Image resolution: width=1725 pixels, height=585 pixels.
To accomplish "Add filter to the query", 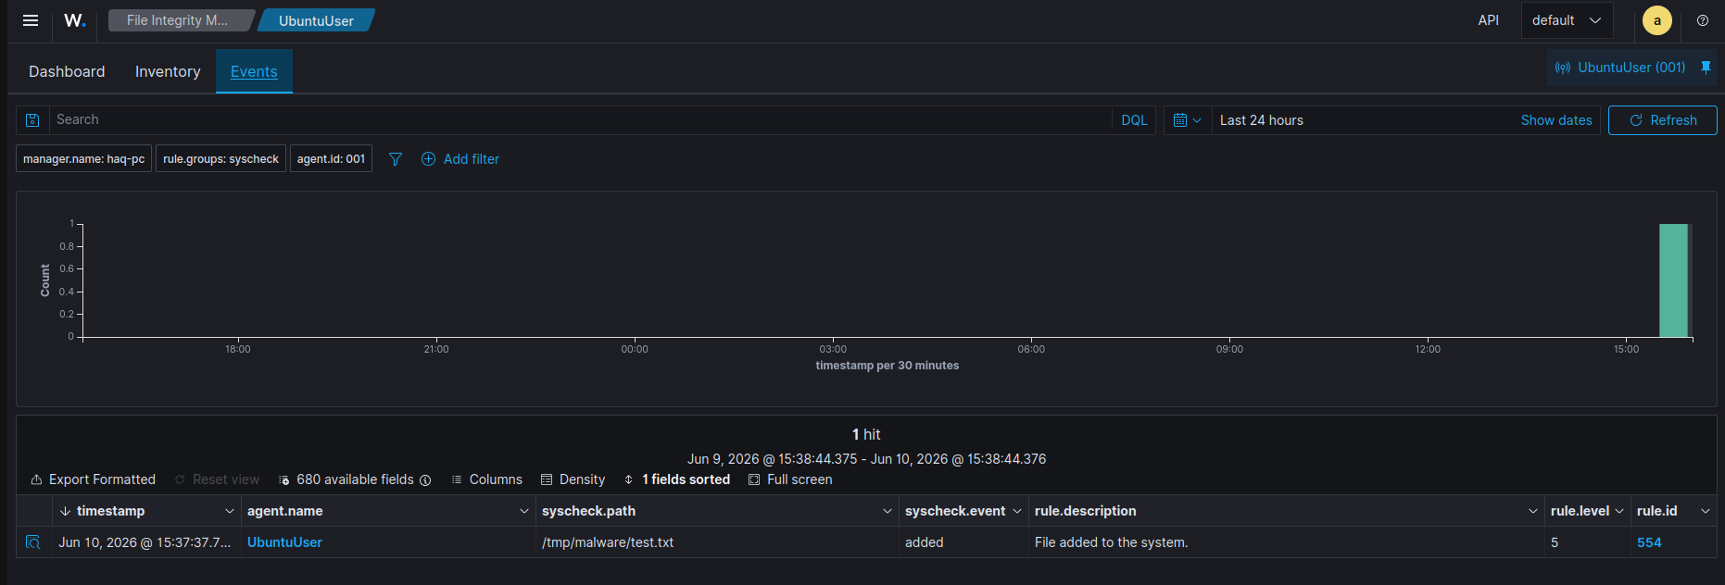I will 460,159.
